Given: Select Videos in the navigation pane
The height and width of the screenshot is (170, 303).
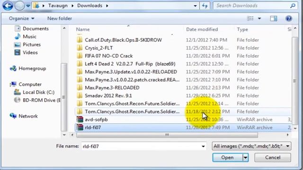Looking at the screenshot, I should click(x=30, y=52).
